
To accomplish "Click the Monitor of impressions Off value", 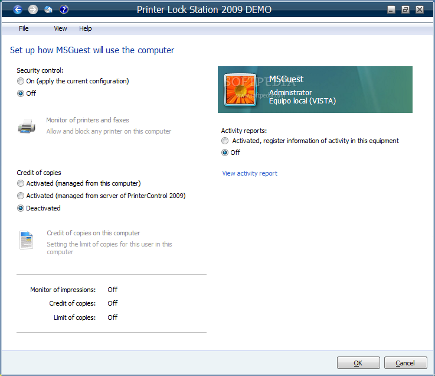I will pyautogui.click(x=113, y=290).
